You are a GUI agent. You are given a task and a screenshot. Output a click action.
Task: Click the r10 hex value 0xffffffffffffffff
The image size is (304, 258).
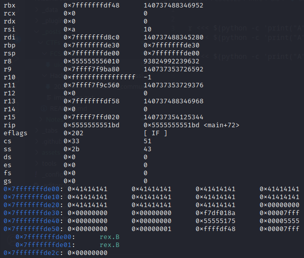[99, 77]
